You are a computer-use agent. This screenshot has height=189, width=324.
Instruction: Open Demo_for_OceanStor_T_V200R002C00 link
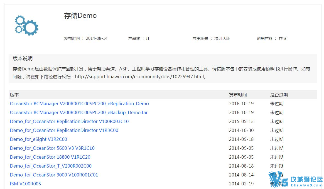(x=51, y=166)
